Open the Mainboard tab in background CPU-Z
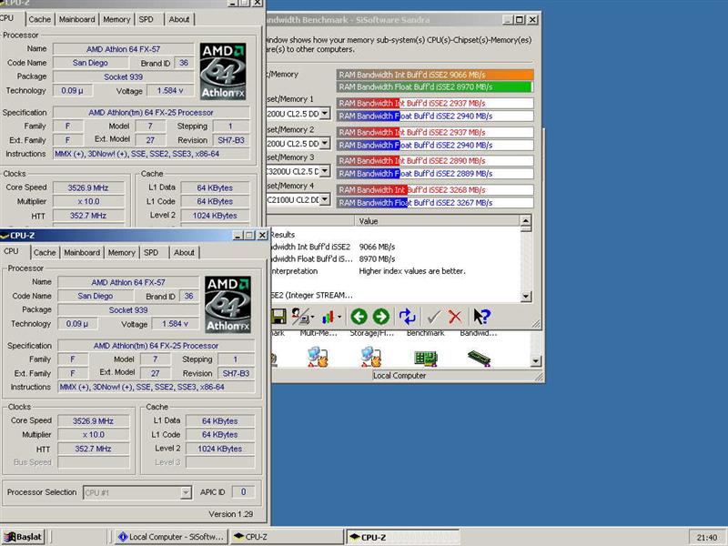Screen dimensions: 728x546 [x=76, y=19]
